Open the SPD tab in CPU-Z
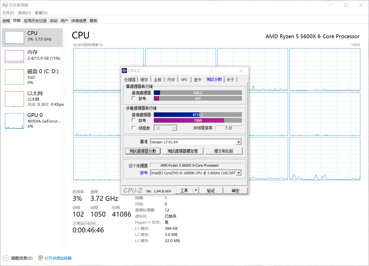369x266 pixels. pos(184,80)
